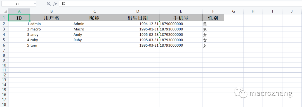Click the 用户名 header cell
302x107 pixels.
pos(51,18)
